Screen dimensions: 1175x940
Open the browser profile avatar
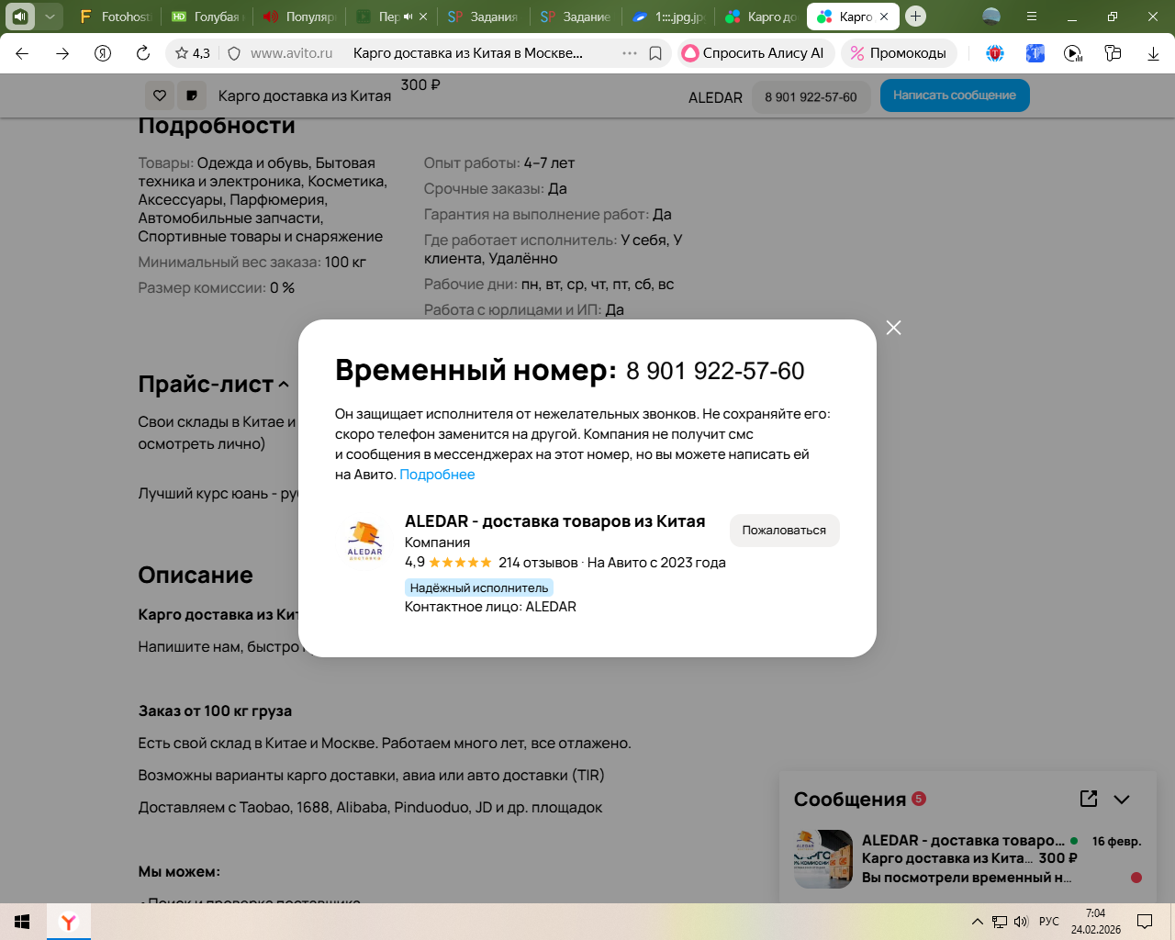tap(991, 17)
